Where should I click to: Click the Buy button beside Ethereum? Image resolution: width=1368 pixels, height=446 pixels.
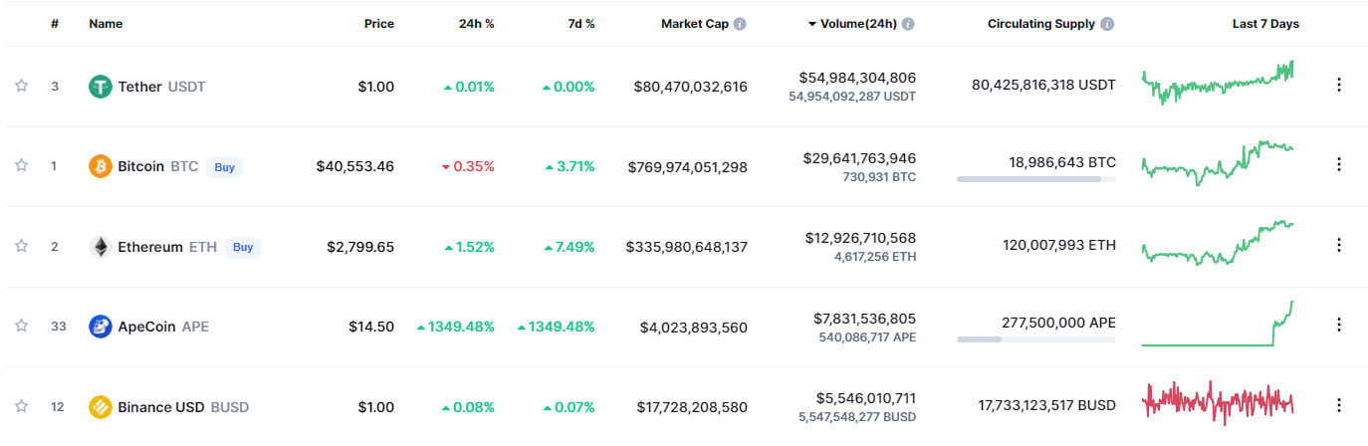point(243,247)
